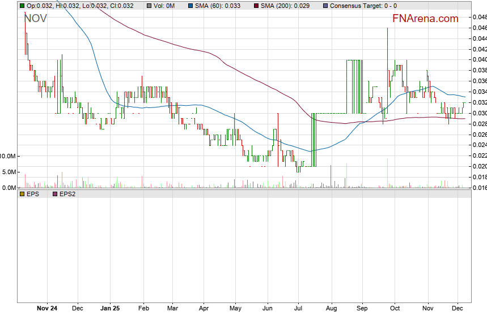This screenshot has width=487, height=320.
Task: Toggle the SMA (200): 0.029 legend label
Action: (x=286, y=6)
